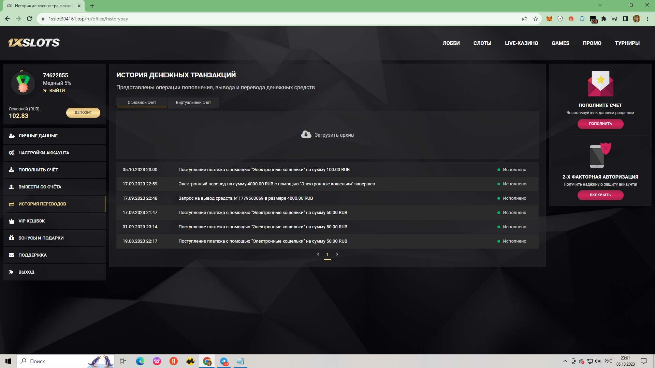Click ВЫХОД in the sidebar
This screenshot has width=655, height=368.
pyautogui.click(x=55, y=272)
